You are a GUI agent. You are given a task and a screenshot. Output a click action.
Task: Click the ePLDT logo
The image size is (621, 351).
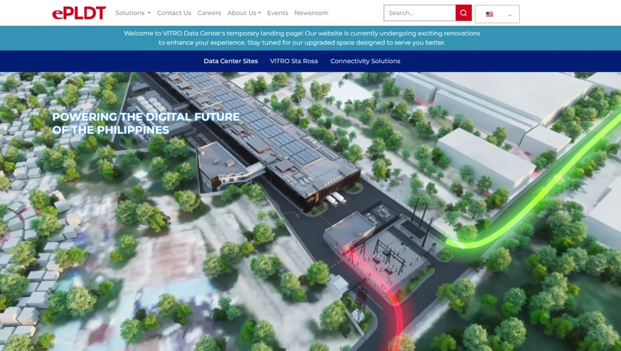click(79, 13)
